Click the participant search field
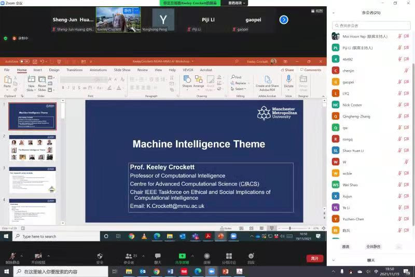 point(371,25)
